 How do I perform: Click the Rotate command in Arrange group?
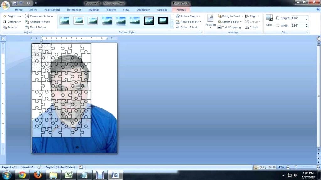tap(254, 27)
